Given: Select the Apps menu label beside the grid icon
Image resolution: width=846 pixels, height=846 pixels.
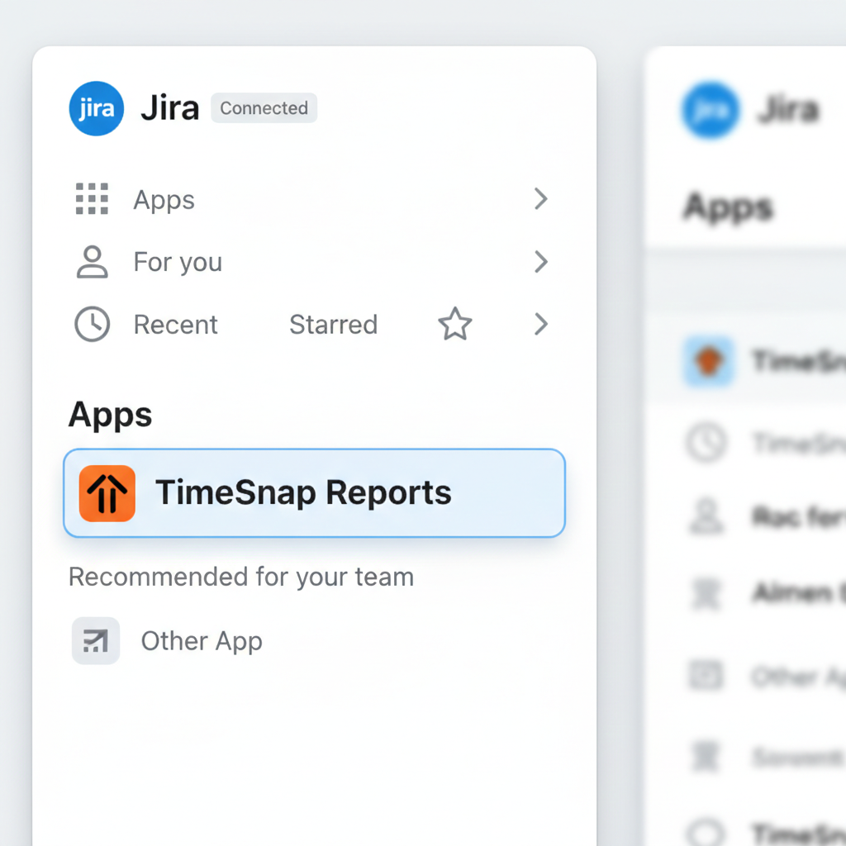Looking at the screenshot, I should pyautogui.click(x=164, y=200).
